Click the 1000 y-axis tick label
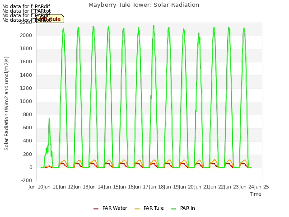Screen dimensions: 289x217 coord(26,101)
